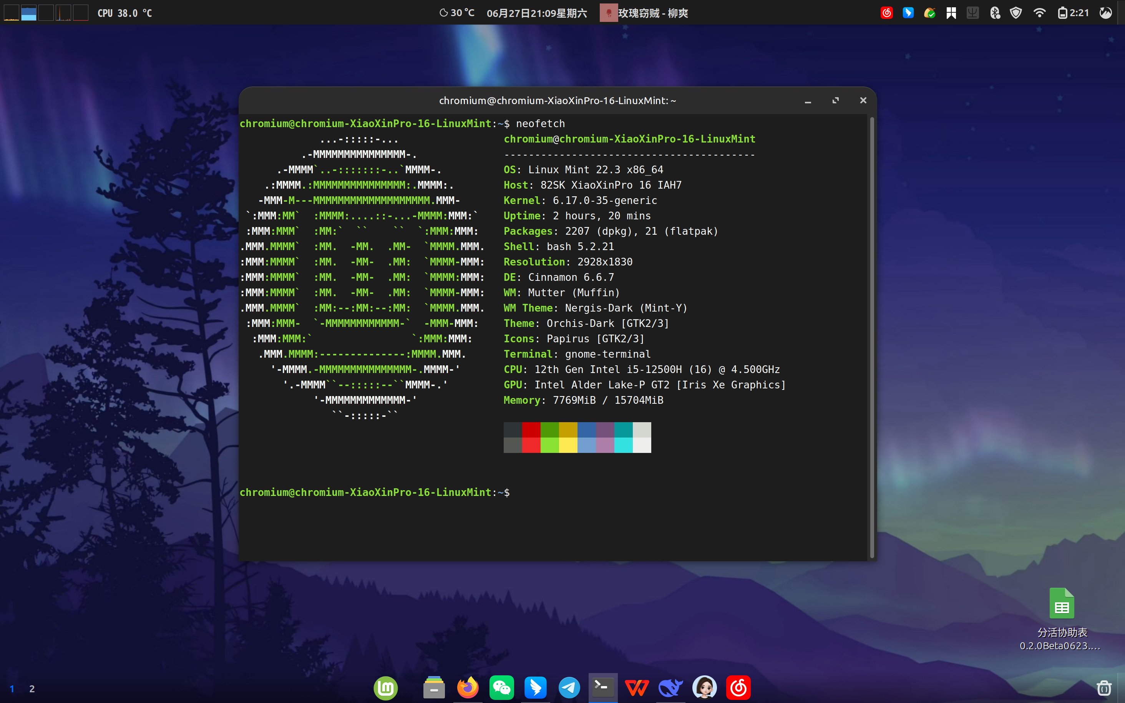The height and width of the screenshot is (703, 1125).
Task: Click the white bookmark-shaped tray icon
Action: (951, 13)
